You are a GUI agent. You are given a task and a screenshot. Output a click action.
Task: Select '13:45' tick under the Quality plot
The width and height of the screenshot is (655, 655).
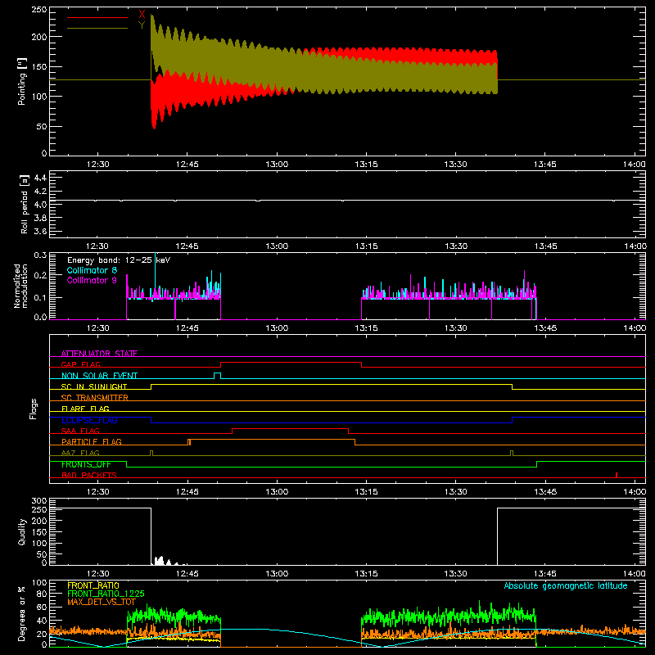[x=545, y=574]
